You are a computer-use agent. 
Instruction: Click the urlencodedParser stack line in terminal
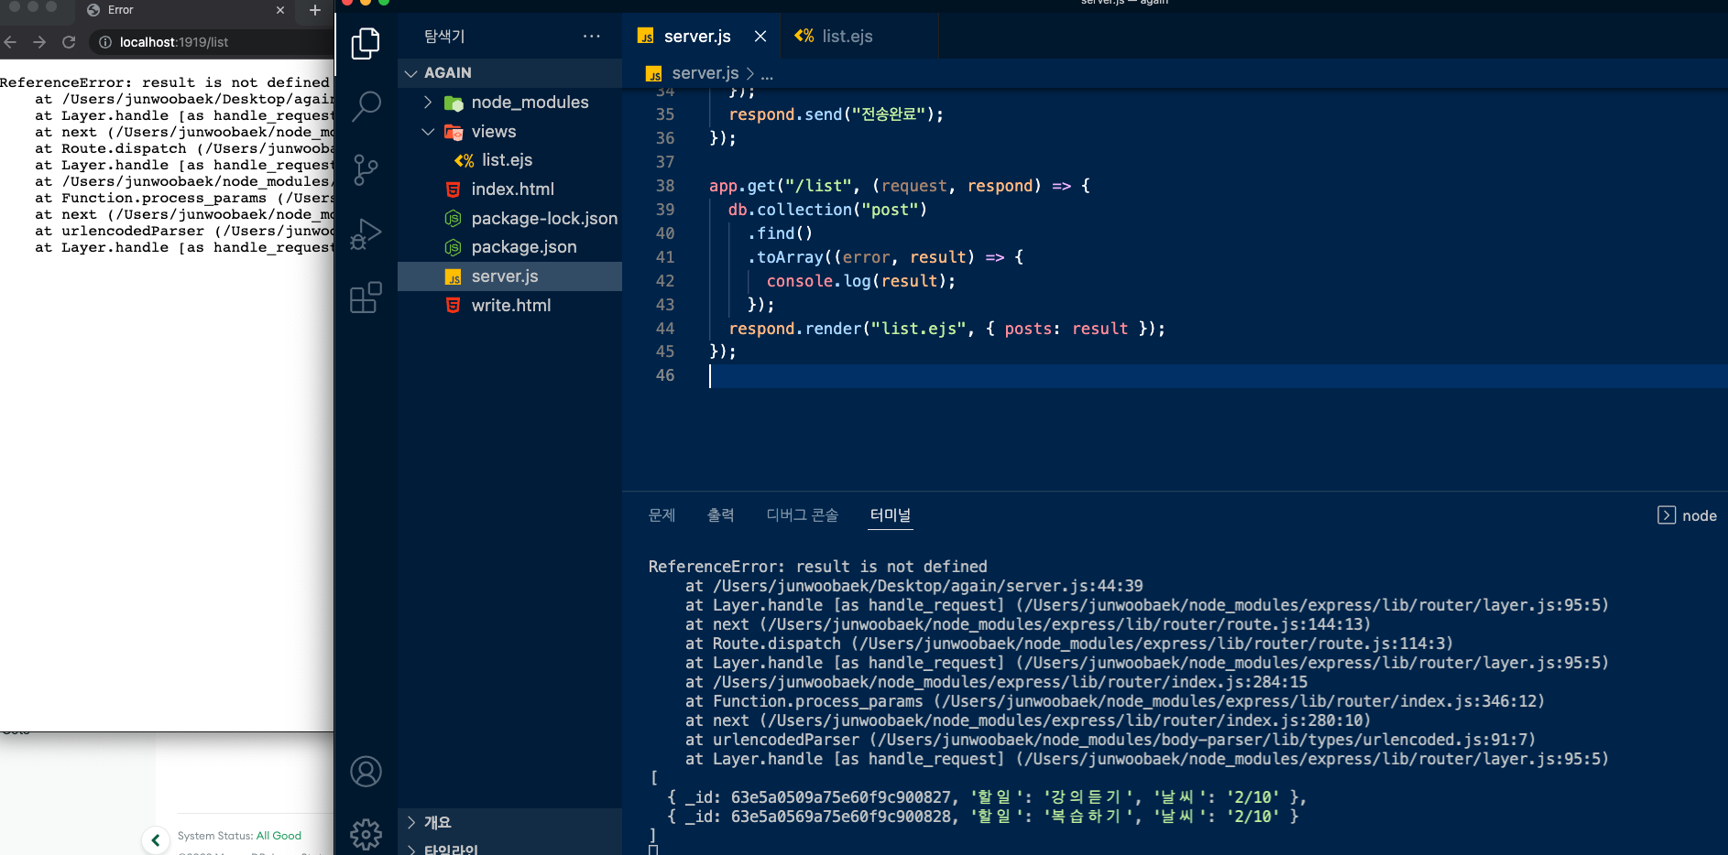point(1110,740)
